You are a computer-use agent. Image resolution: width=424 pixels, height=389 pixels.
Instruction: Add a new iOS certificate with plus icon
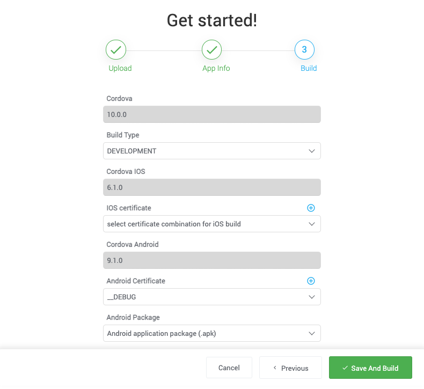point(311,208)
